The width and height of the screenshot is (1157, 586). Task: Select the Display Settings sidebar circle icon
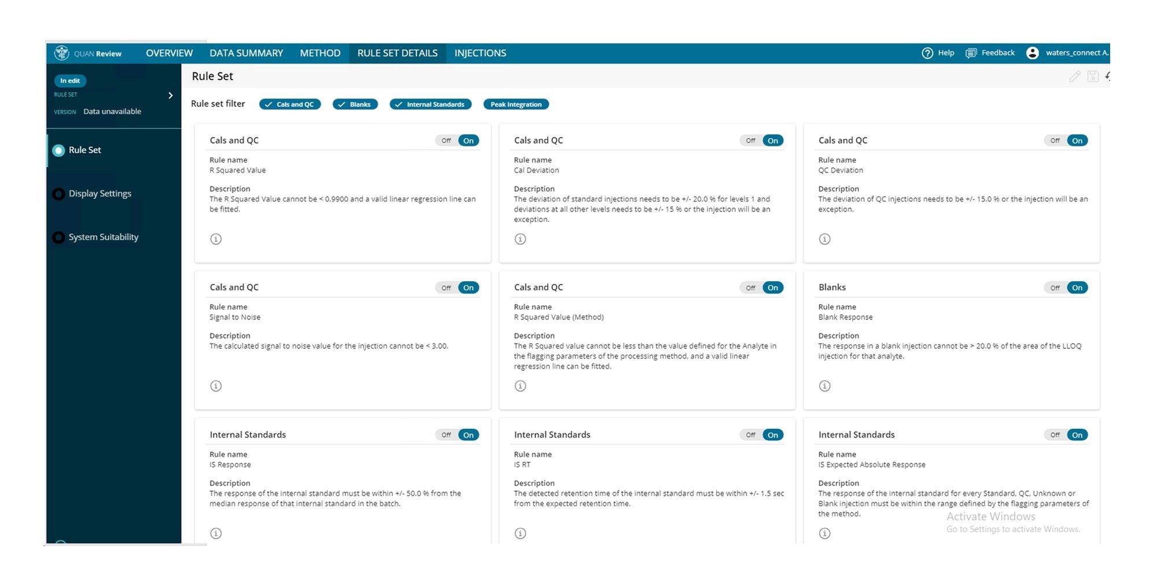coord(58,194)
